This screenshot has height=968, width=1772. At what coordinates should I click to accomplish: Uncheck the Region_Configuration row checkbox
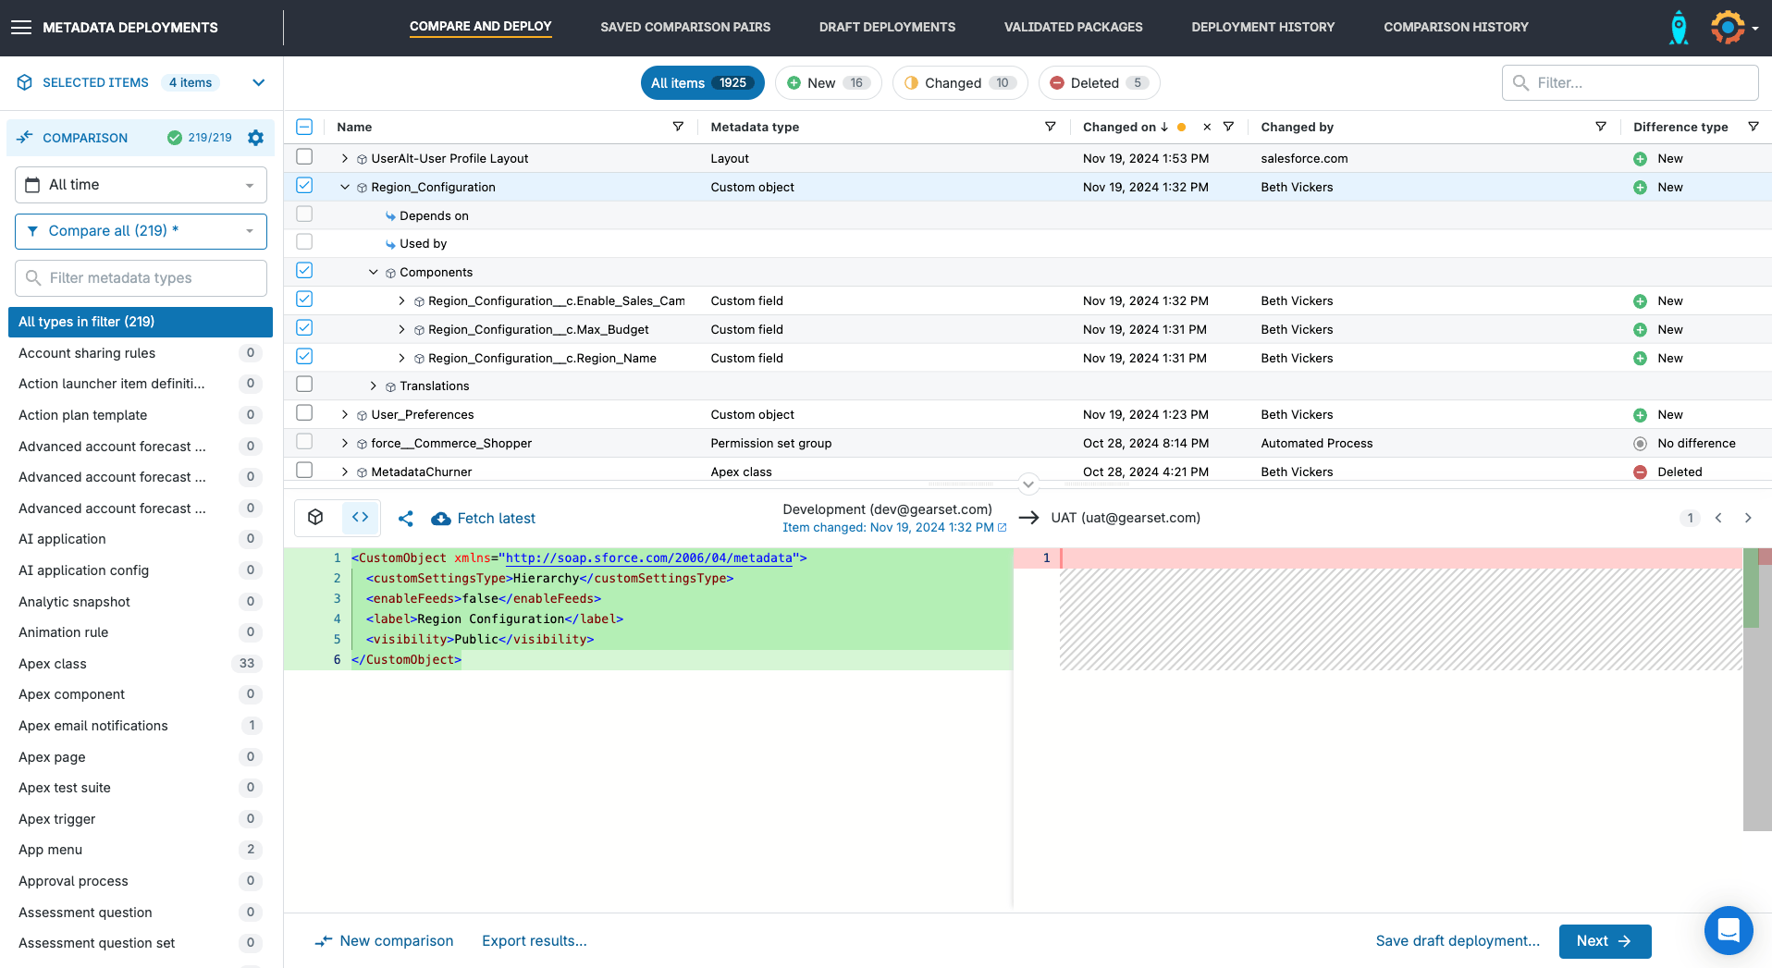304,186
